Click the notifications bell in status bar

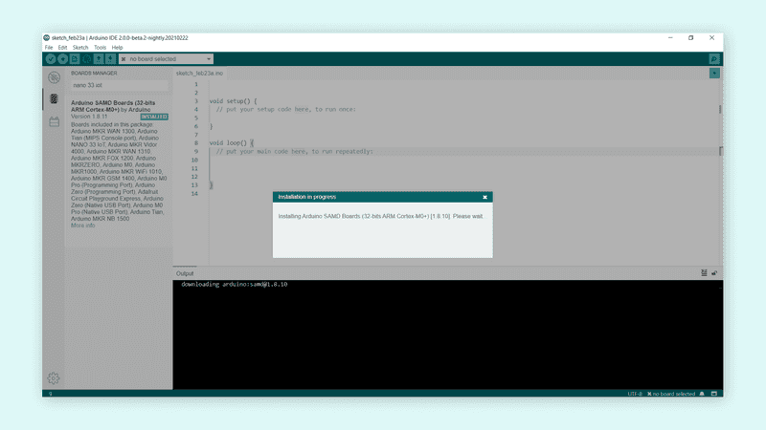(x=702, y=394)
